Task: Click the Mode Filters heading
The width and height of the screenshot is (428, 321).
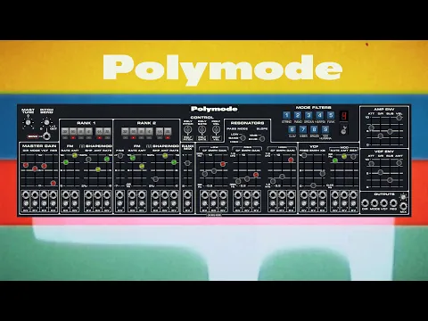Action: point(313,107)
